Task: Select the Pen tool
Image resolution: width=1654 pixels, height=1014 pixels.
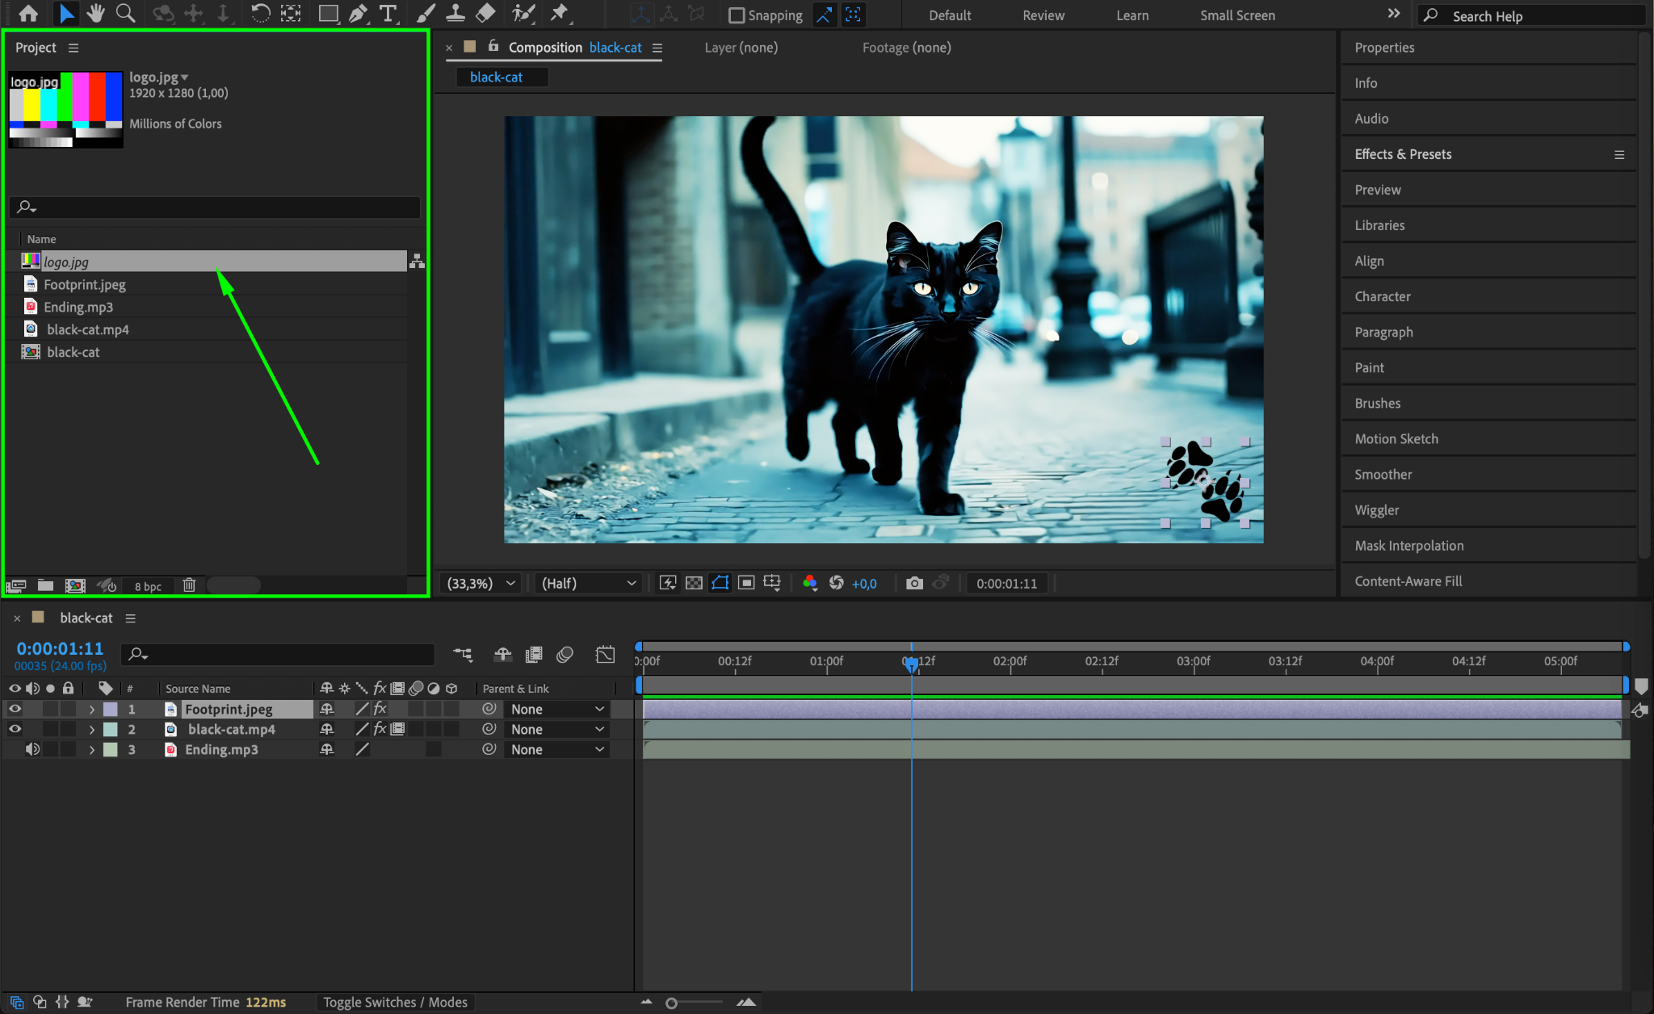Action: click(358, 14)
